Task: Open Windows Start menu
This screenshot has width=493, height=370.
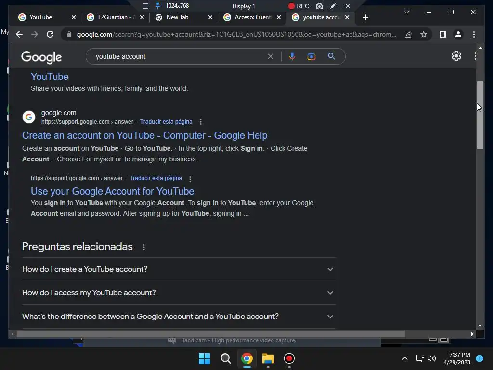Action: coord(204,358)
